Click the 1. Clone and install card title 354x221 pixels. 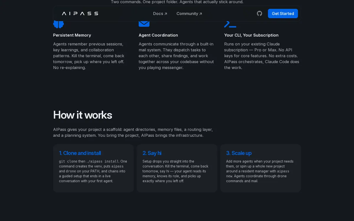[x=80, y=153]
